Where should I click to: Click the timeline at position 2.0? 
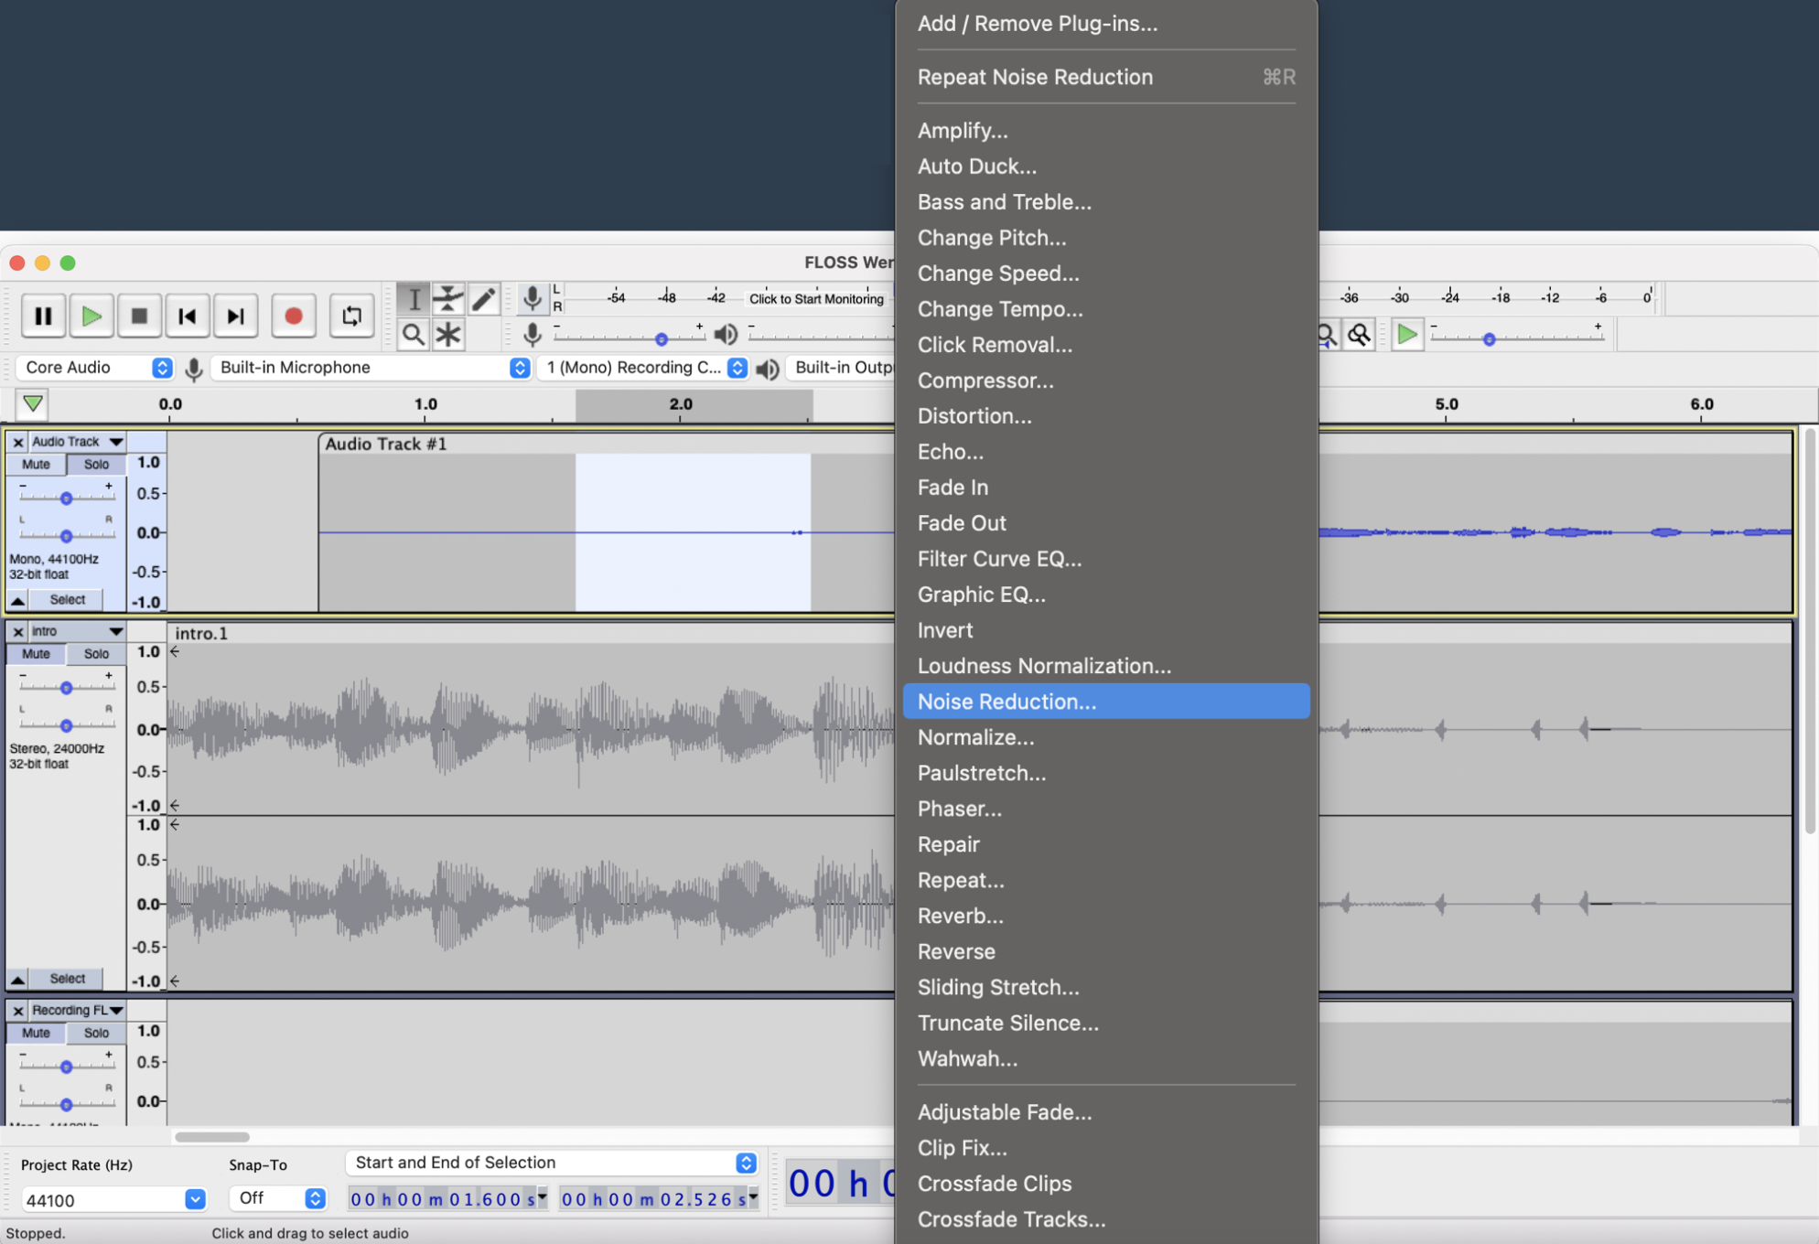(677, 403)
